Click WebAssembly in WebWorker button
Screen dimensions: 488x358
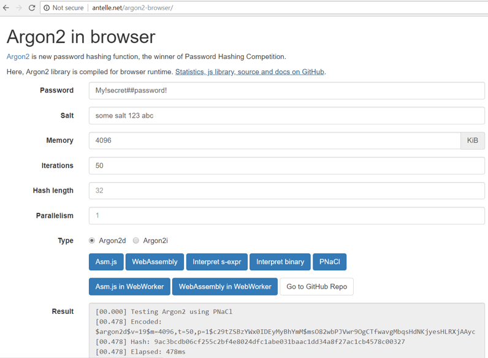(224, 287)
